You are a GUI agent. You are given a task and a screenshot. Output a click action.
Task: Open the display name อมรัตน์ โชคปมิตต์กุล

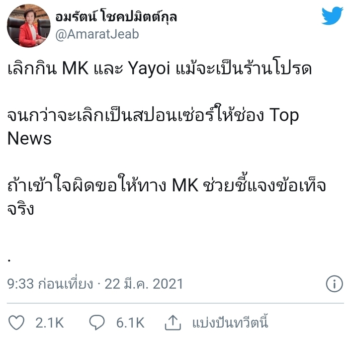pyautogui.click(x=116, y=16)
